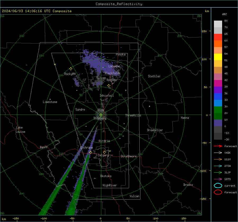Click the asterisk marker east of Innisfail

tap(126, 91)
